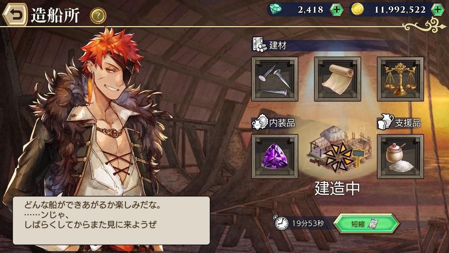Go back using the return arrow button

tap(15, 14)
